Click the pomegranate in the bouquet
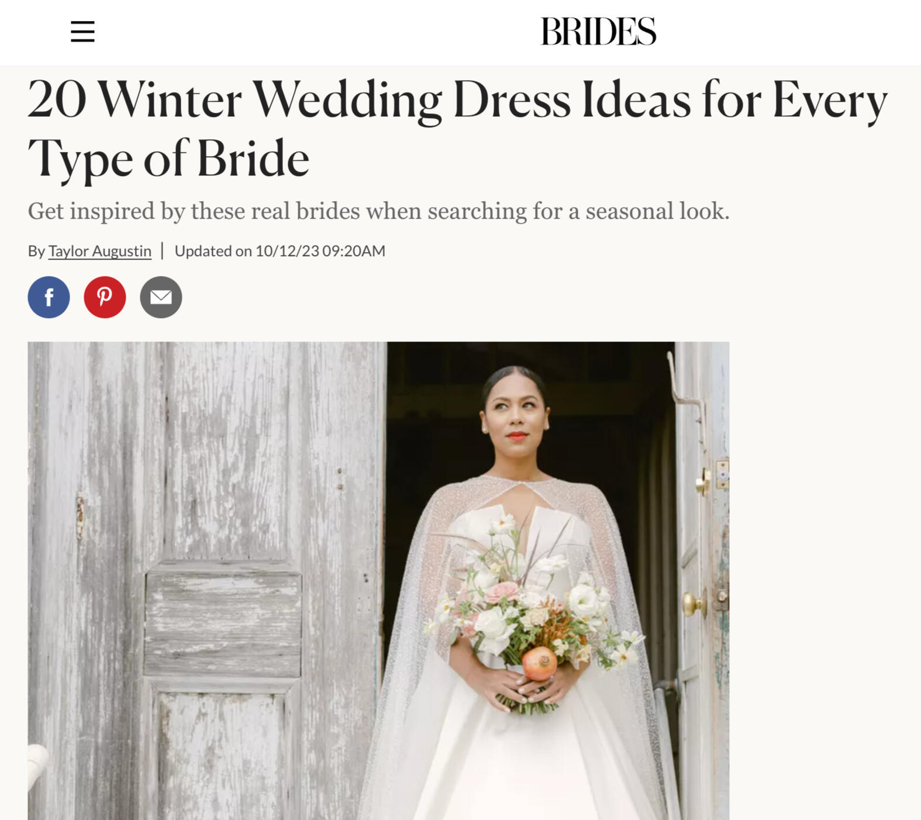This screenshot has height=820, width=921. 539,663
